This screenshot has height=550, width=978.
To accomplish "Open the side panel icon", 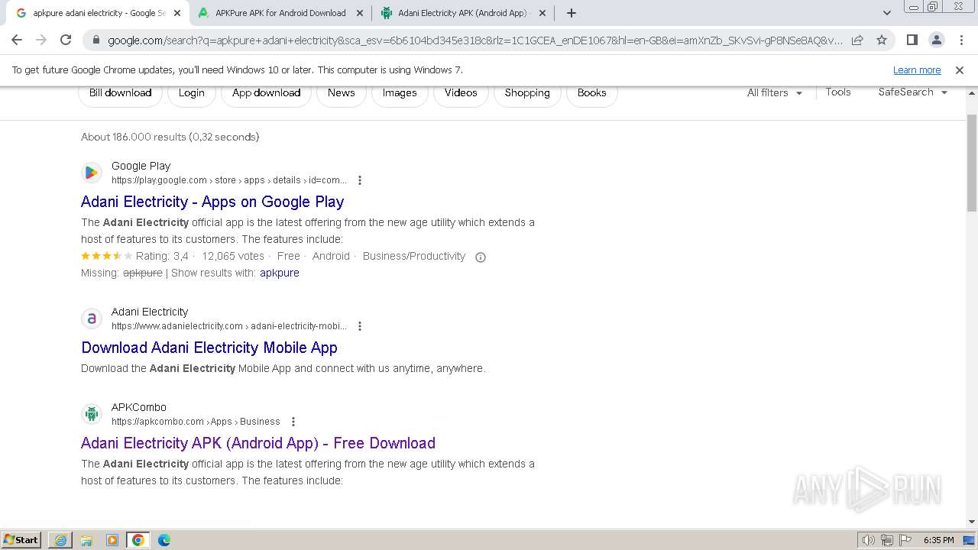I will pyautogui.click(x=912, y=40).
